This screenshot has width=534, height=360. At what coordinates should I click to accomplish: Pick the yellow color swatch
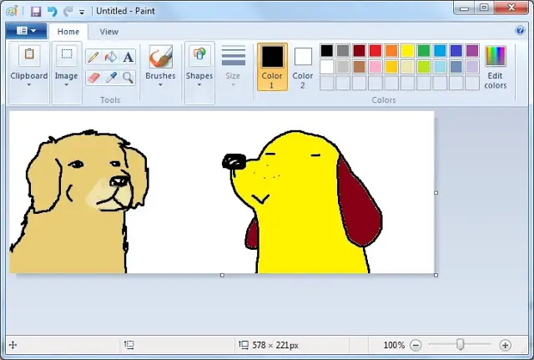[x=408, y=51]
